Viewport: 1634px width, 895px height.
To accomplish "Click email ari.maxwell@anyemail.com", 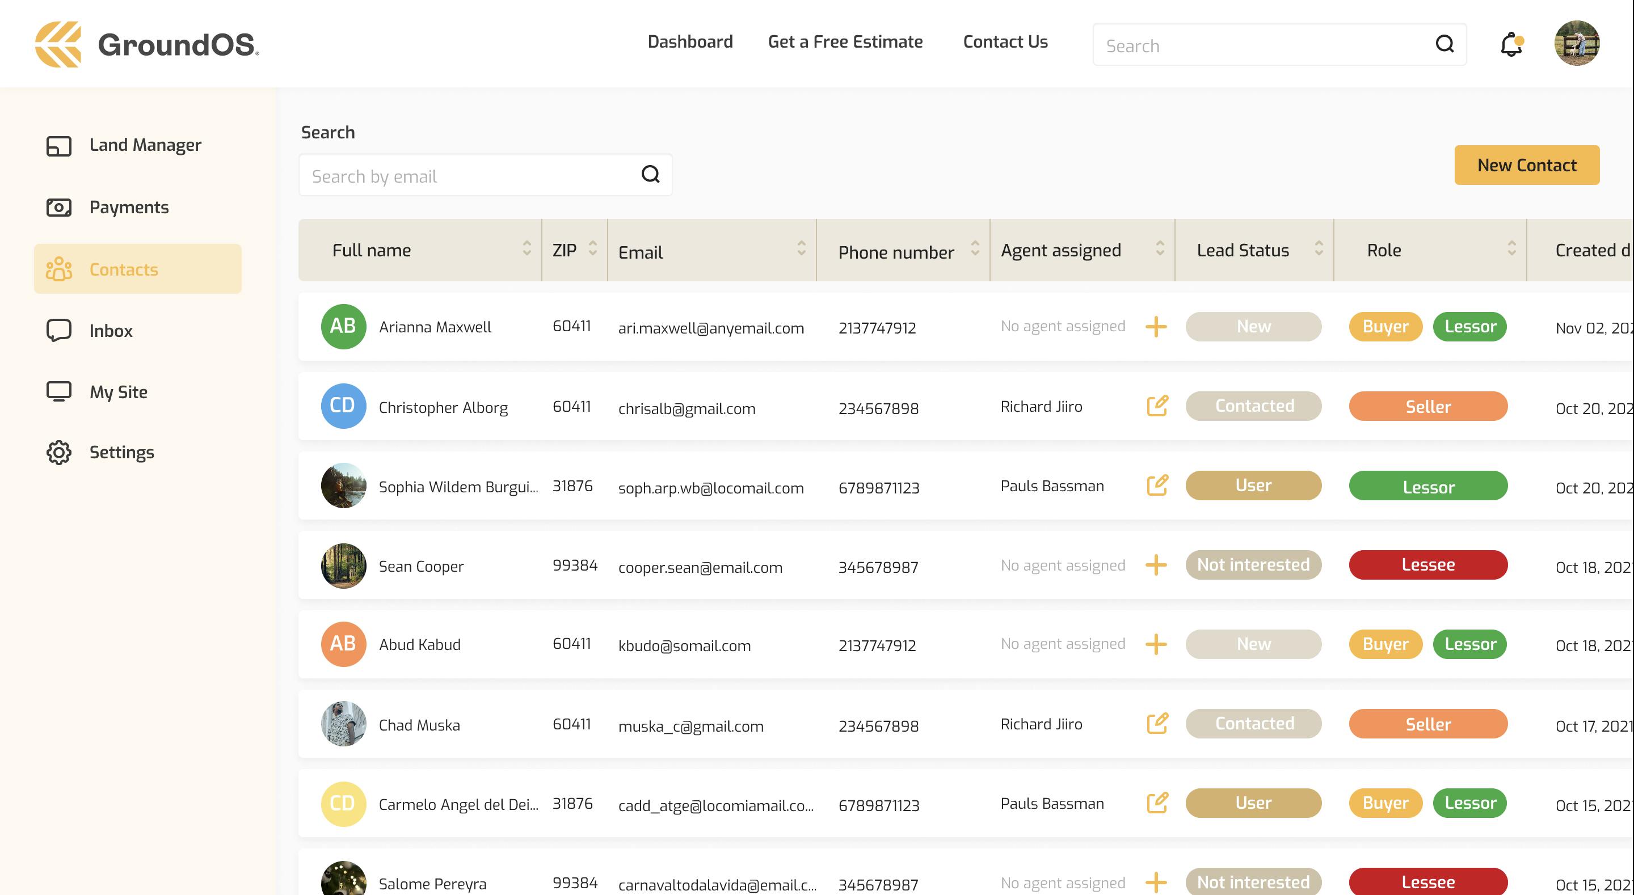I will point(711,328).
